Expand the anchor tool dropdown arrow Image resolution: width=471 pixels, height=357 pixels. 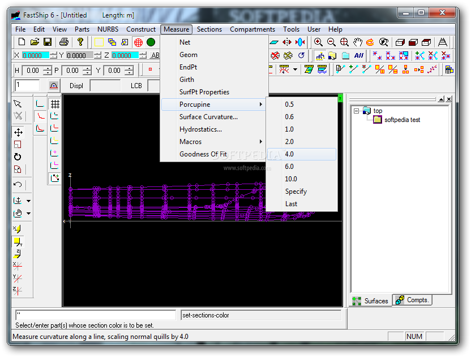28,201
